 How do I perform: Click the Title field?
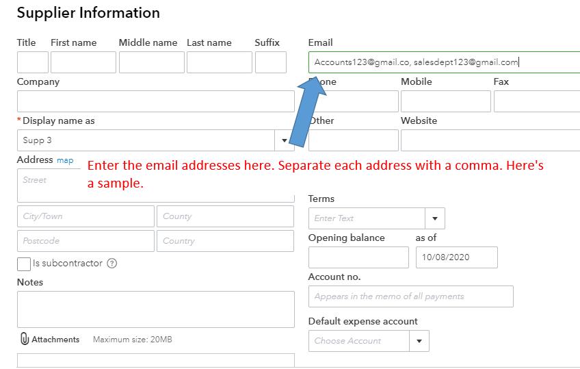coord(32,62)
